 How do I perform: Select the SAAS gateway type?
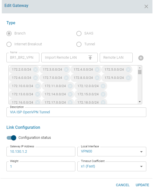(x=79, y=33)
